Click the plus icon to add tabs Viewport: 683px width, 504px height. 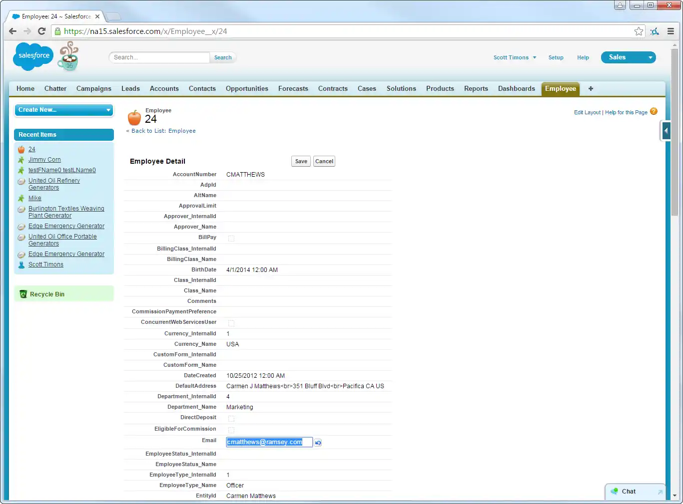pos(591,89)
